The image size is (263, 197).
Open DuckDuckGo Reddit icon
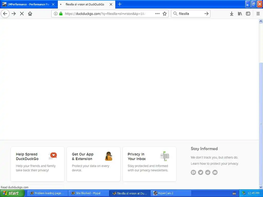pyautogui.click(x=208, y=172)
